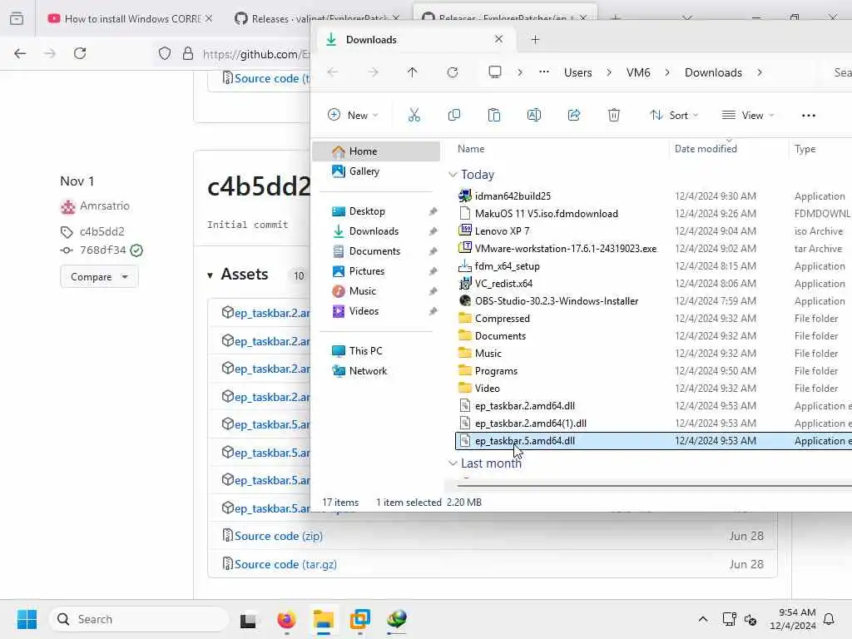Open the notification bell in system tray

point(829,619)
